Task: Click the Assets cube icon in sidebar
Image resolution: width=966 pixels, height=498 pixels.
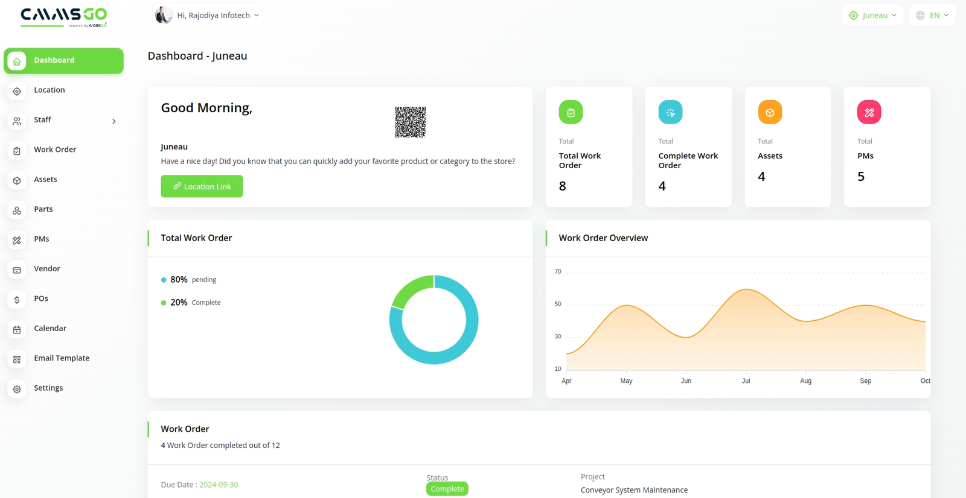Action: coord(17,180)
